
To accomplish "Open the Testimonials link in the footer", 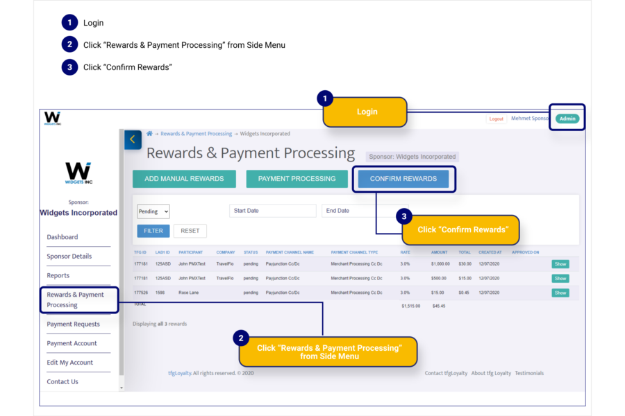I will [x=529, y=372].
